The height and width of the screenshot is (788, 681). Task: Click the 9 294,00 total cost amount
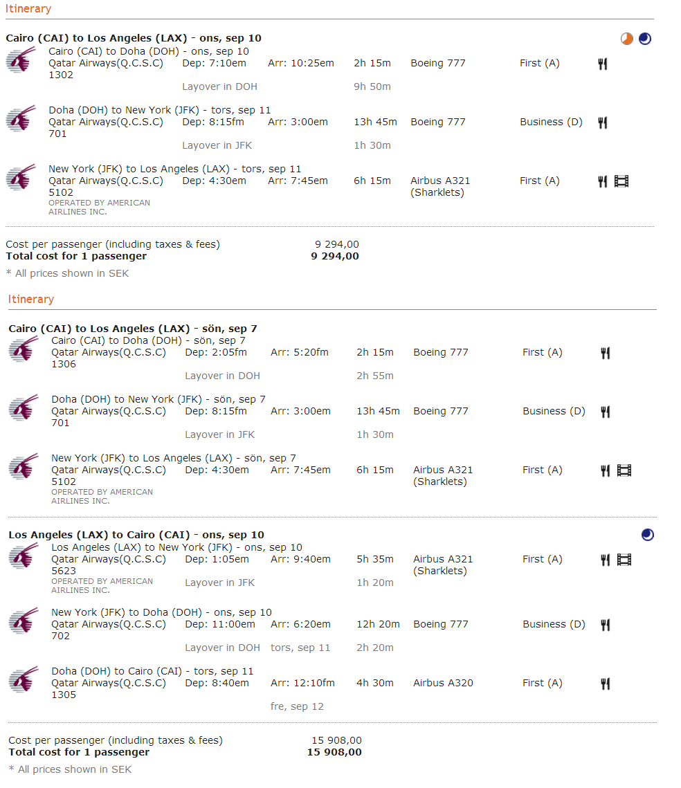point(335,256)
